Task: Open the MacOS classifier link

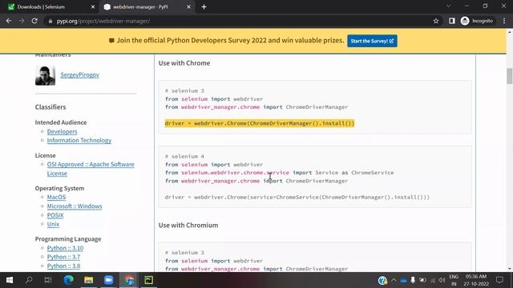Action: click(x=56, y=198)
